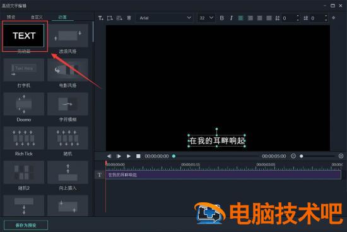347x232 pixels.
Task: Click the rotation handle above text box
Action: coord(216,129)
